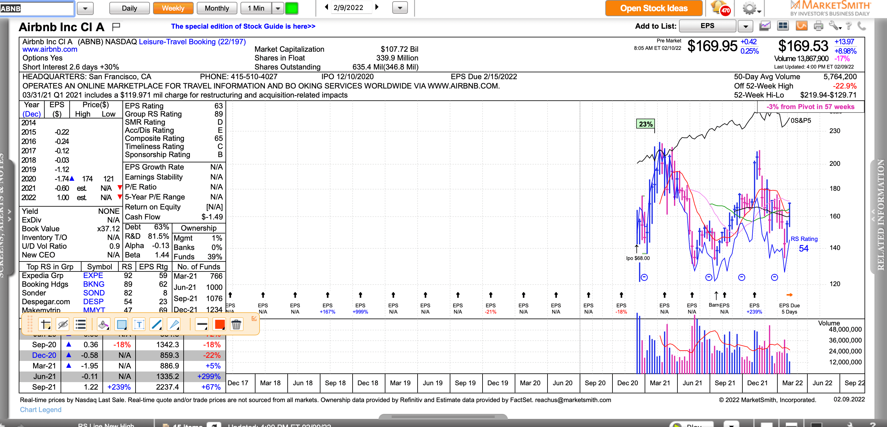Click the flag icon next to Airbnb title

[116, 26]
